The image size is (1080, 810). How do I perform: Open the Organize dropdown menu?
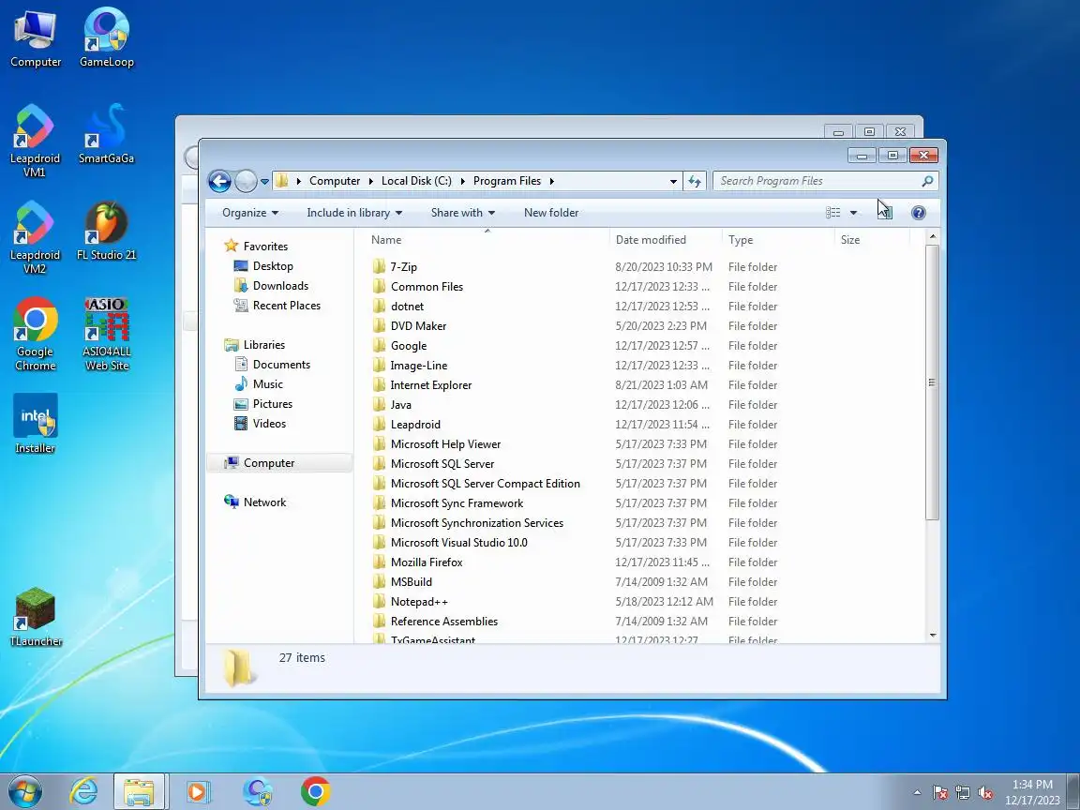[x=250, y=213]
